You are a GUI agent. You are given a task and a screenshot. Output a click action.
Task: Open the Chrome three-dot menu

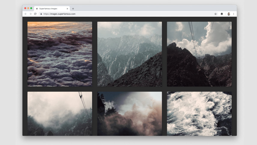point(234,14)
